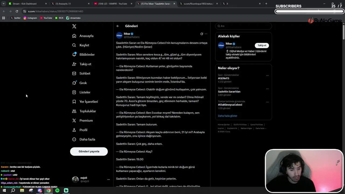Open options for Sadettin Saran'dan trend
345x194 pixels.
[267, 89]
